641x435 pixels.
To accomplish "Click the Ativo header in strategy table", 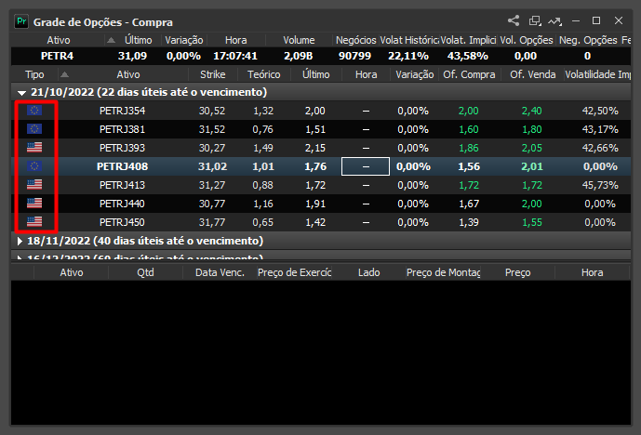I will 72,272.
